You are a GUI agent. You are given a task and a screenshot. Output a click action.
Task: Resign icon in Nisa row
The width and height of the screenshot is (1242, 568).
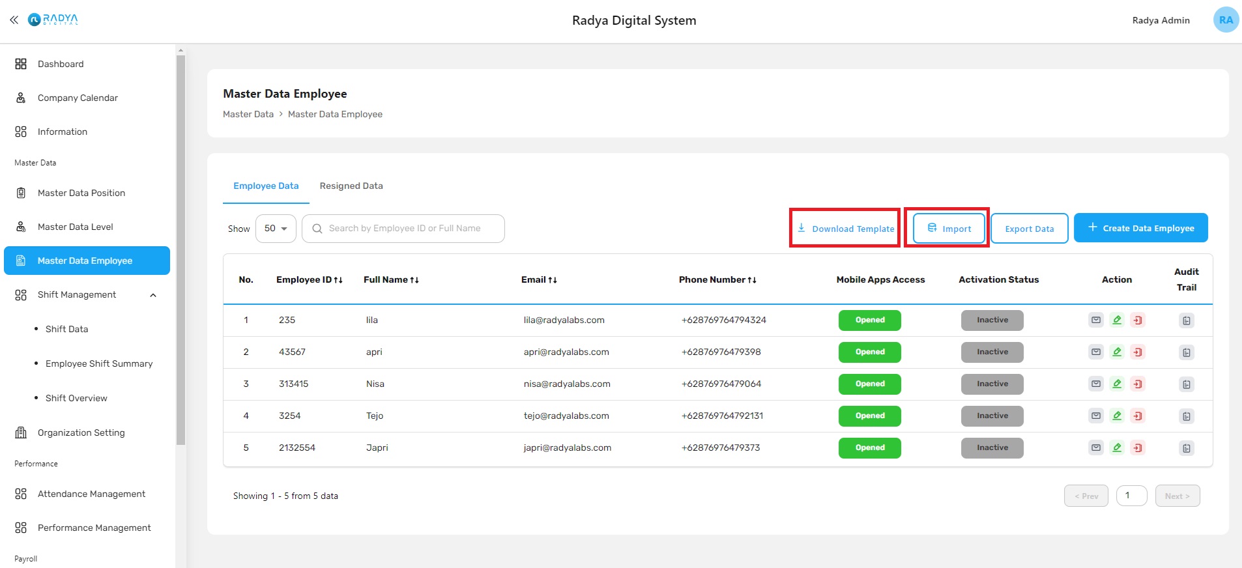pos(1138,384)
